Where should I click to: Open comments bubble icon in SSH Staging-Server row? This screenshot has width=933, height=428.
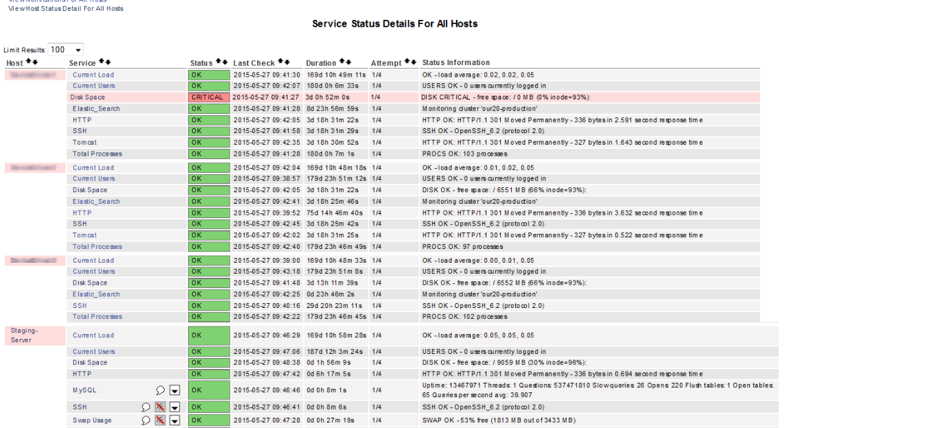(146, 407)
